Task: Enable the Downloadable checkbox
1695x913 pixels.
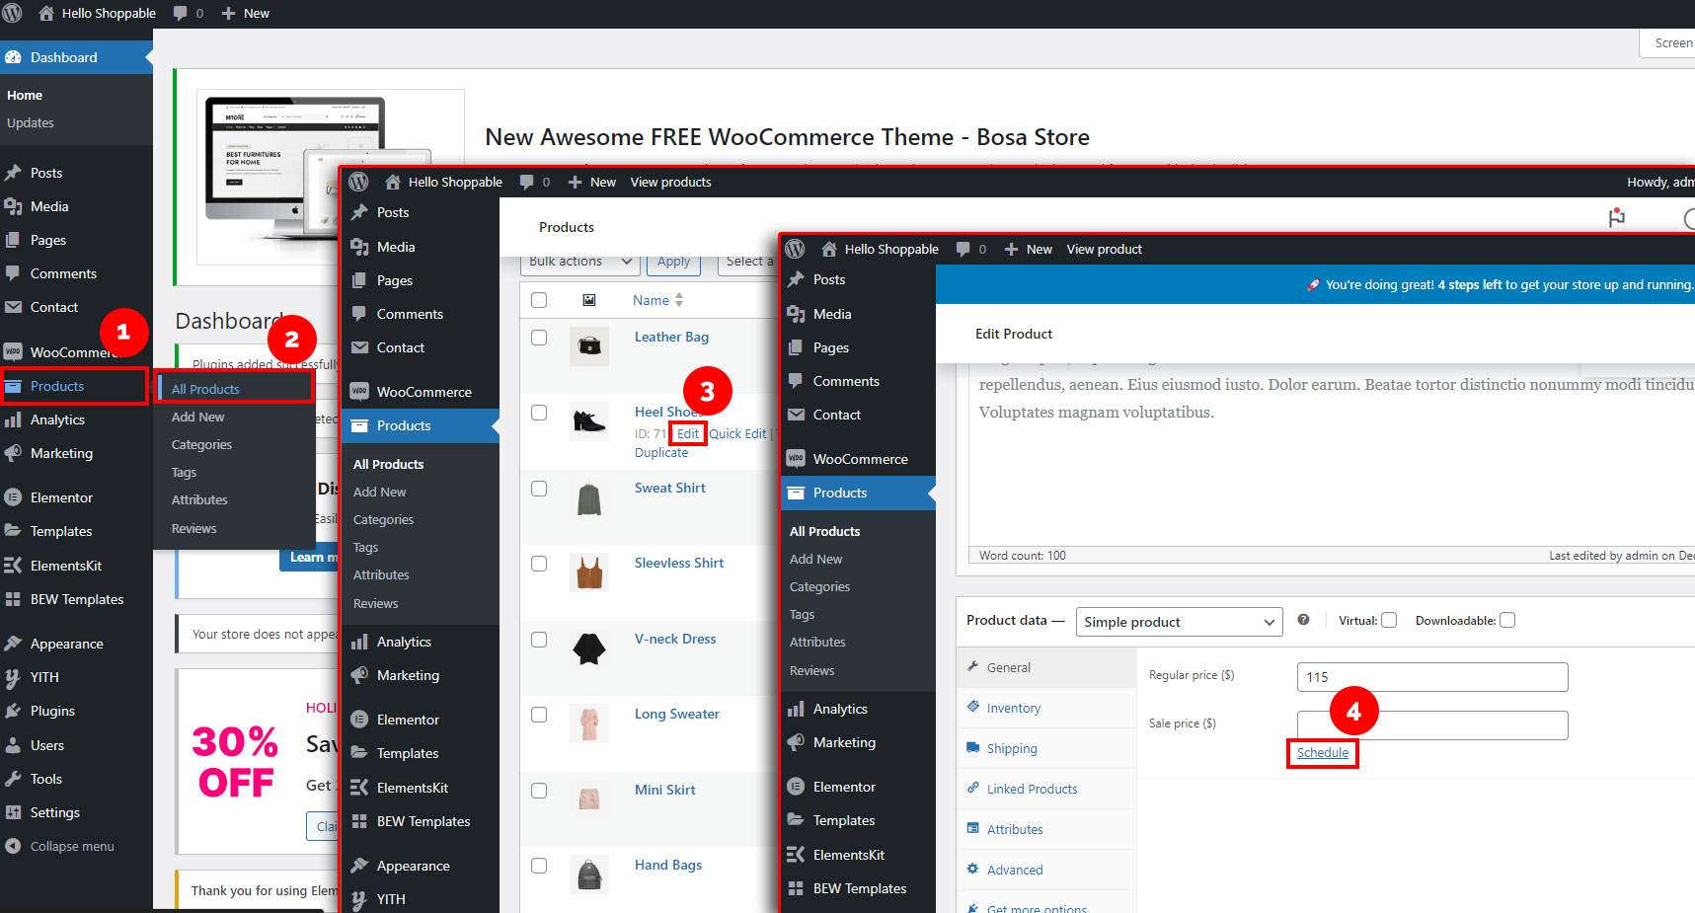Action: pos(1507,620)
